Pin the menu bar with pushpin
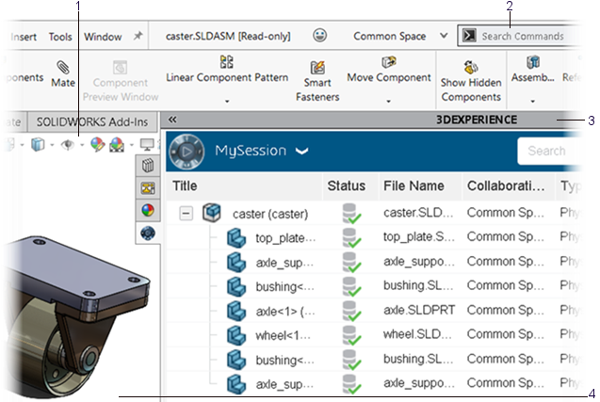Viewport: 600px width, 402px height. tap(138, 36)
